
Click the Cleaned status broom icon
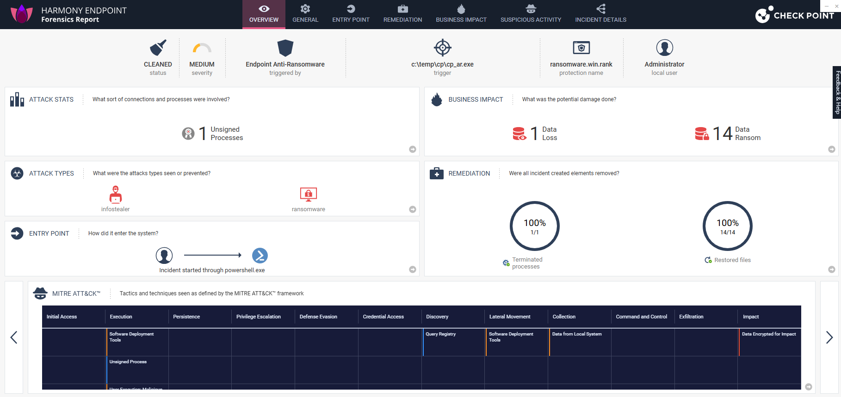coord(158,48)
